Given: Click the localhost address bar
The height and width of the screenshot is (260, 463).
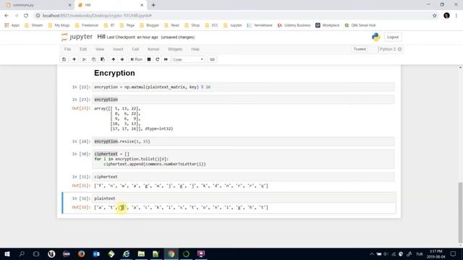Looking at the screenshot, I should [x=233, y=16].
